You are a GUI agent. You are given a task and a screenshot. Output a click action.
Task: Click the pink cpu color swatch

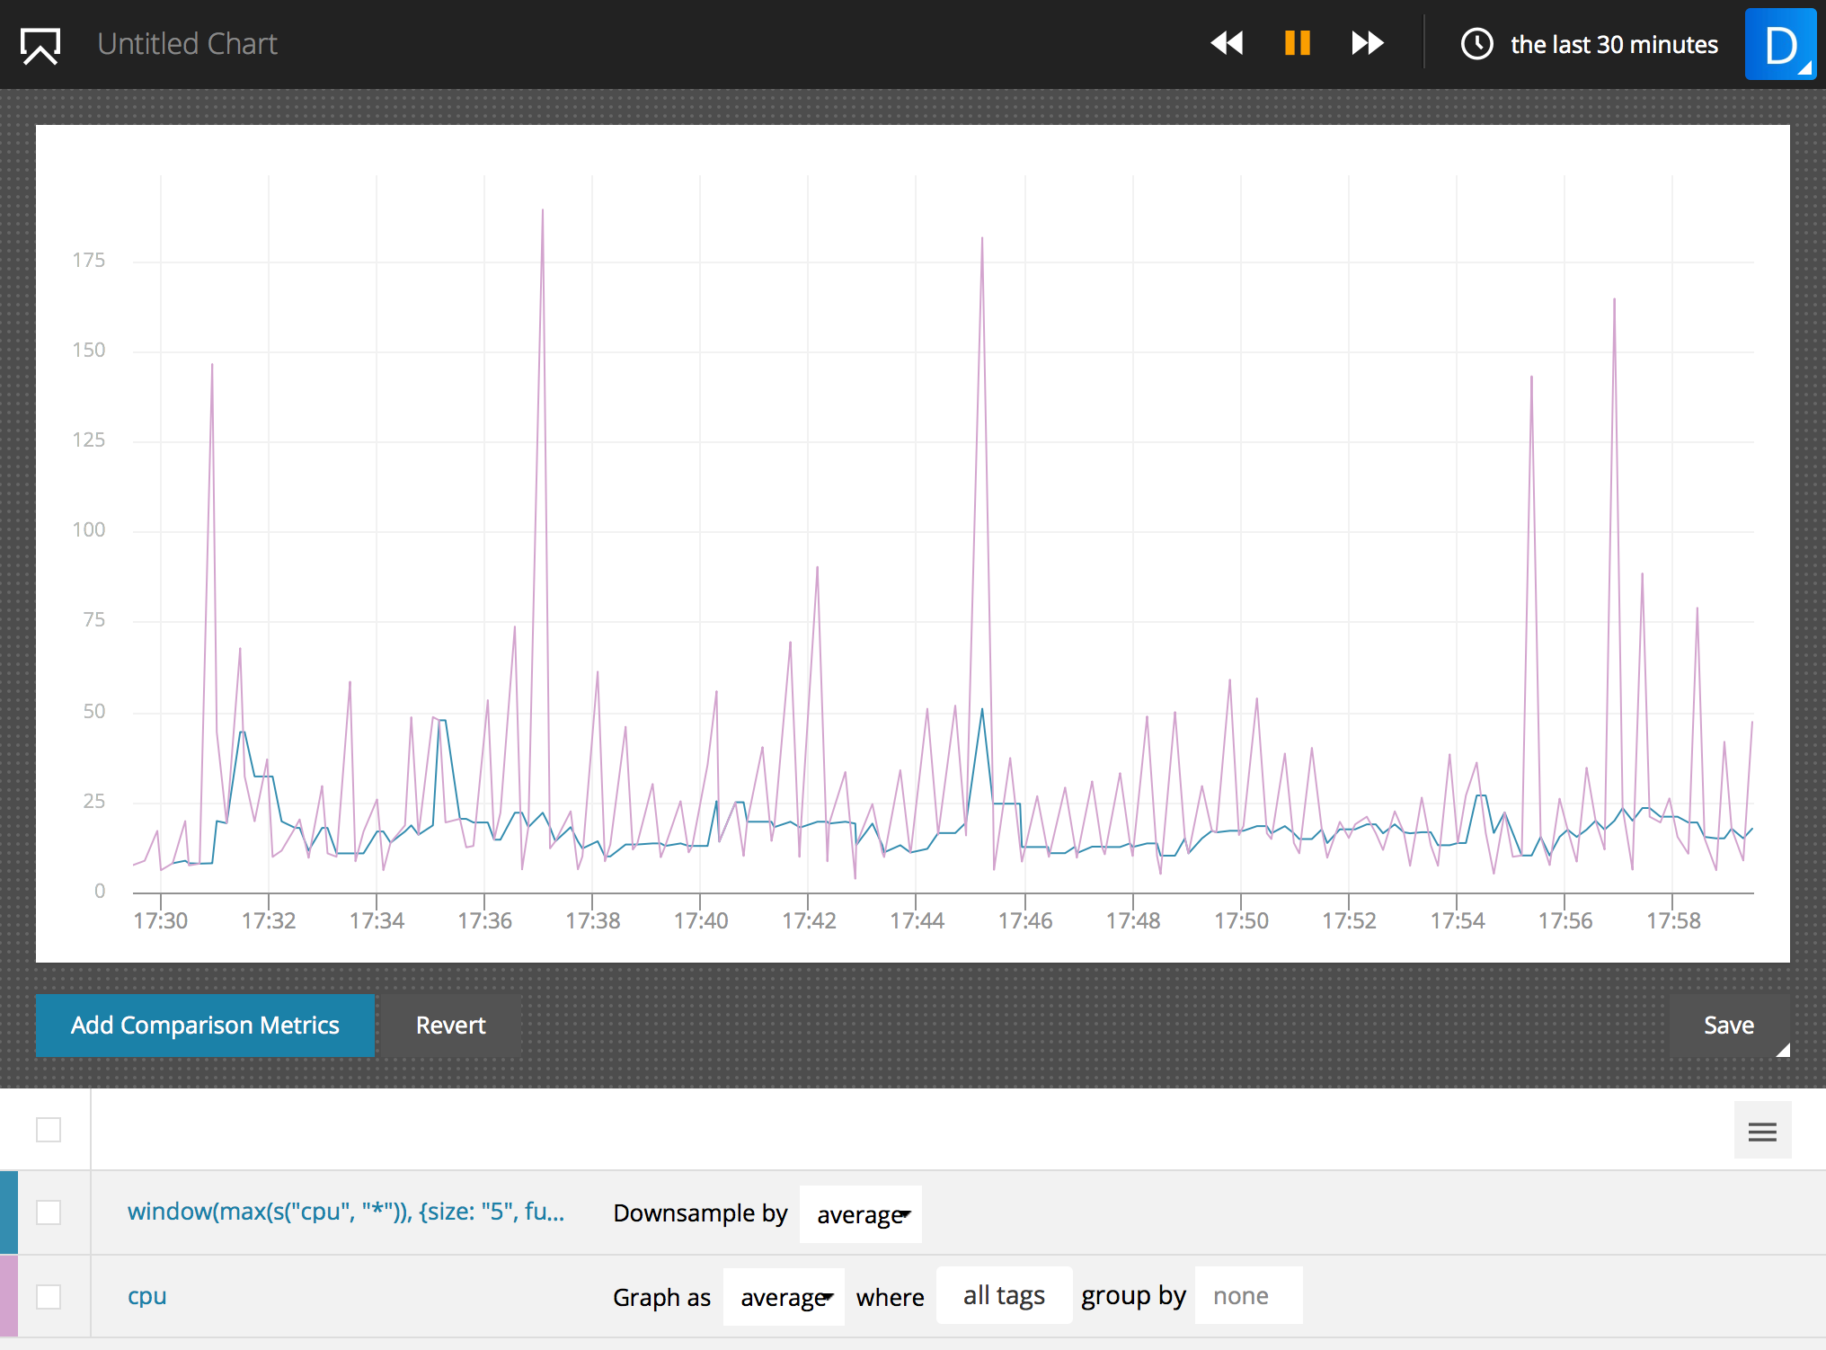click(9, 1296)
